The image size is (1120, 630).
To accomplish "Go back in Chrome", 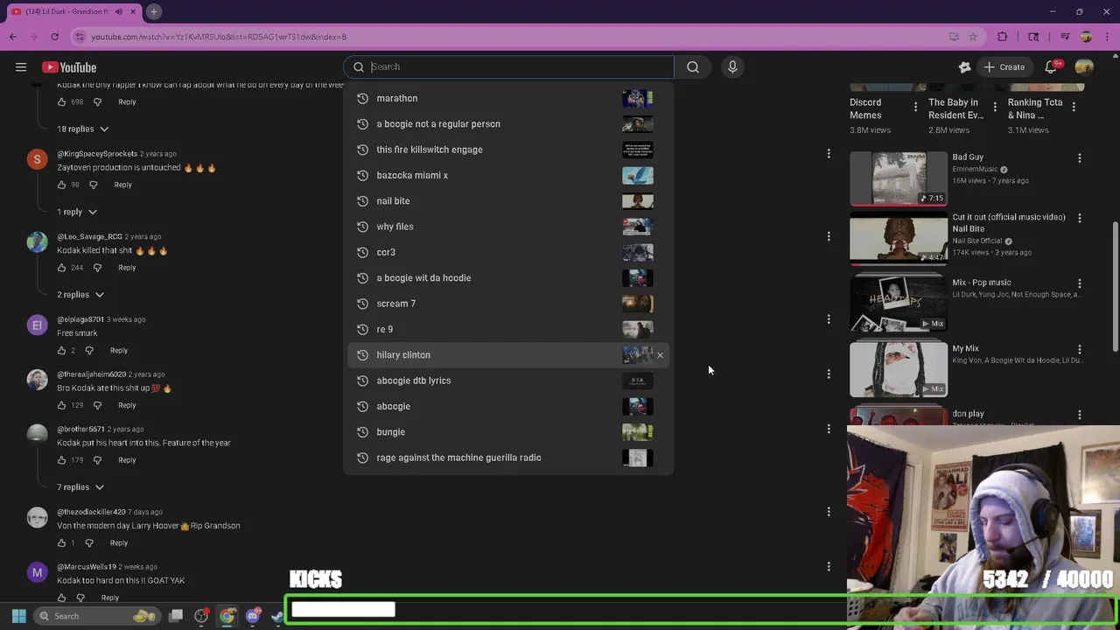I will (x=12, y=37).
